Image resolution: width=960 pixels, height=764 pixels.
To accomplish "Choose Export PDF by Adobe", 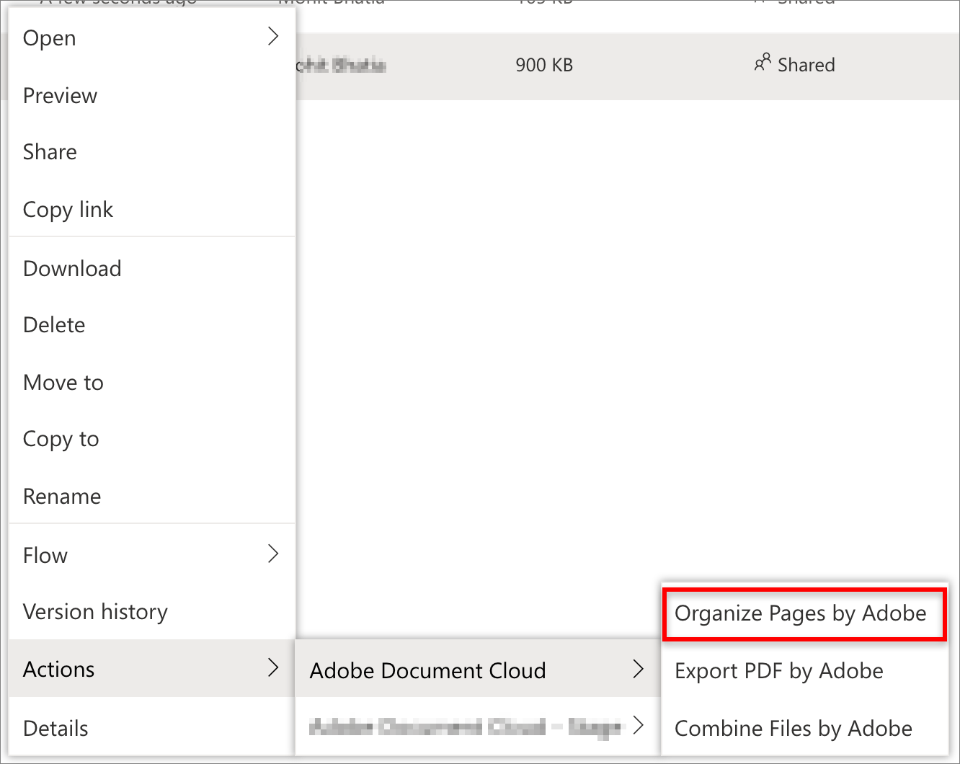I will tap(778, 670).
